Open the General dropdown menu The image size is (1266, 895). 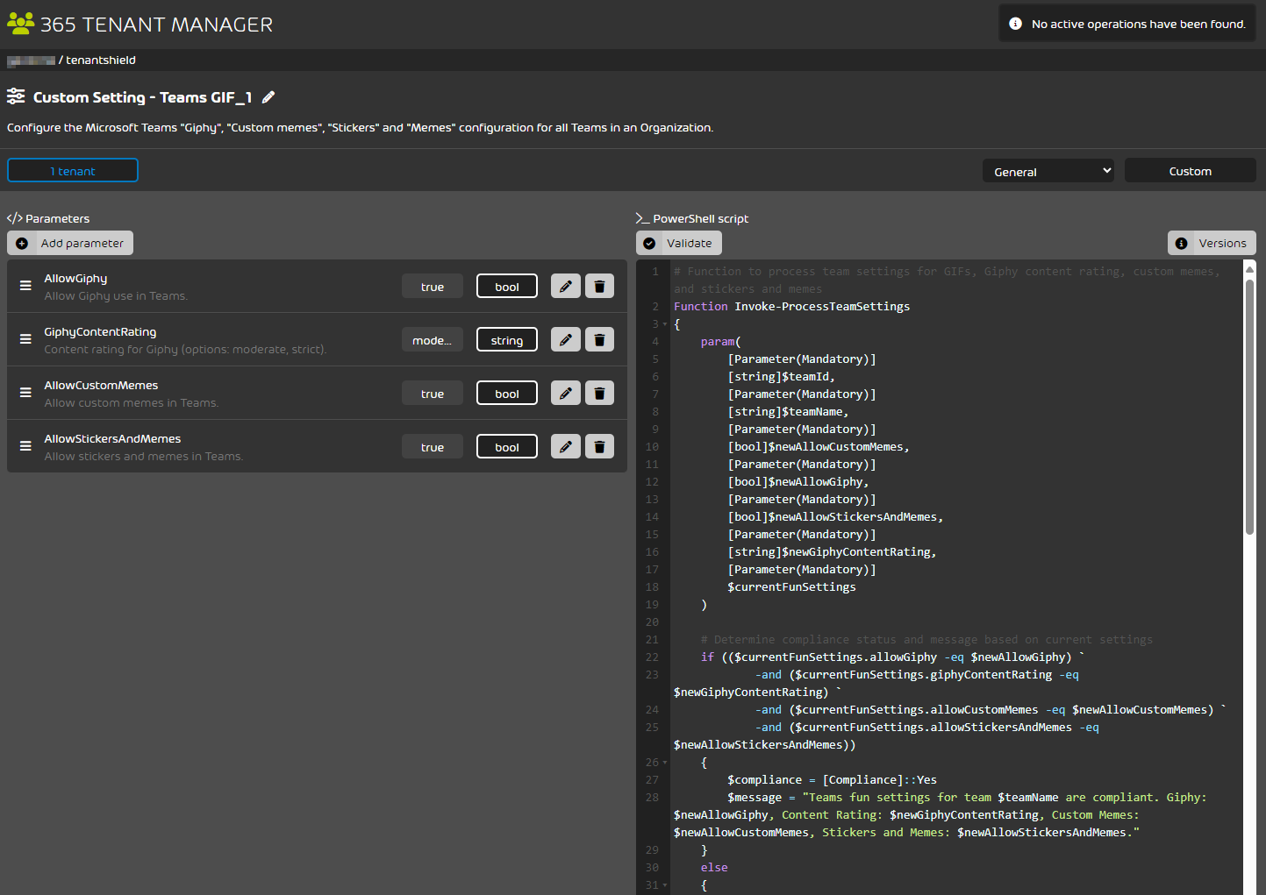pos(1048,171)
